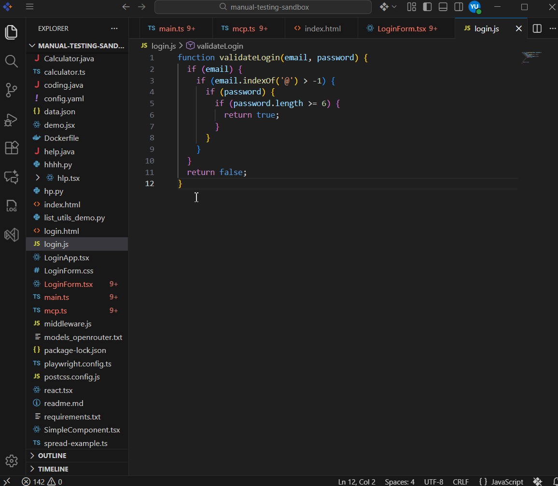Expand the hlp.tsx tree item
Viewport: 558px width, 486px height.
[x=38, y=177]
